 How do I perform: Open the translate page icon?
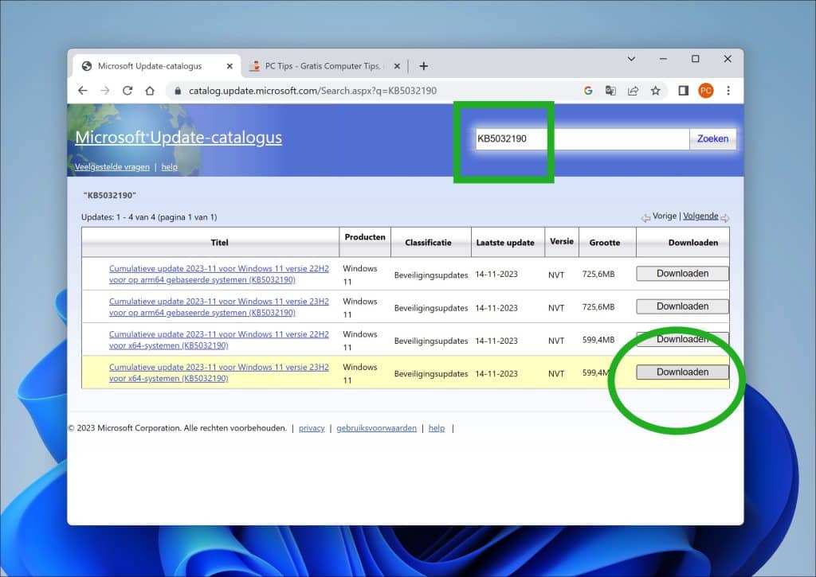point(610,91)
